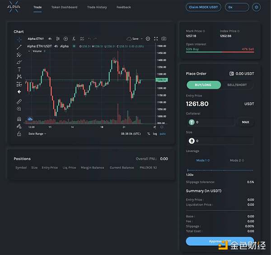Open the Token Dashboard tab

click(x=64, y=7)
